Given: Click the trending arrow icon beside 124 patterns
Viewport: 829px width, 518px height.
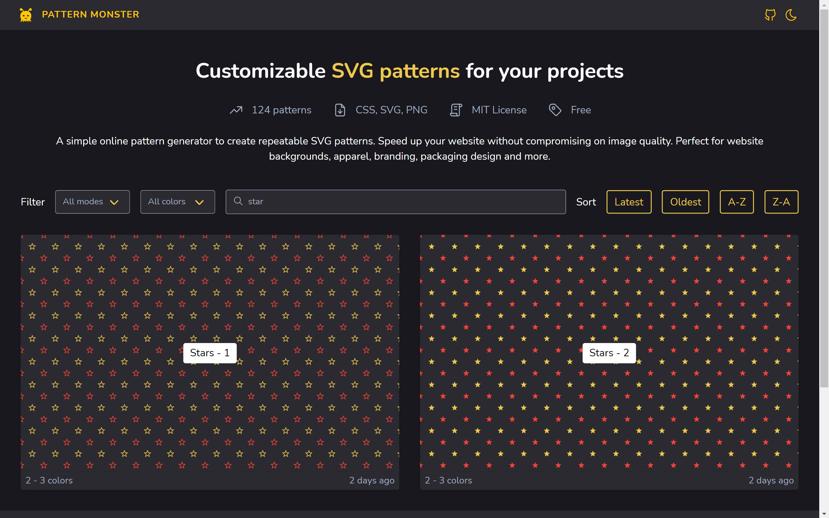Looking at the screenshot, I should pos(236,110).
